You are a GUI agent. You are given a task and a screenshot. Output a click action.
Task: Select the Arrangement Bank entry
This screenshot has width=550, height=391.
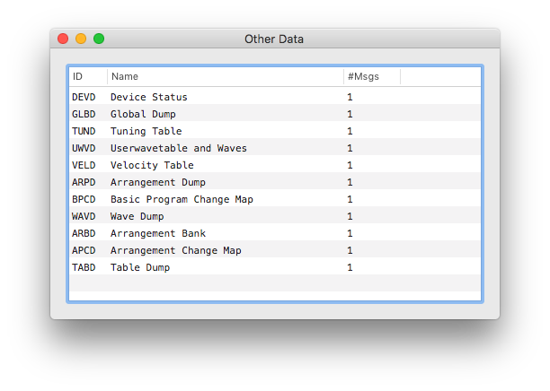(x=157, y=233)
